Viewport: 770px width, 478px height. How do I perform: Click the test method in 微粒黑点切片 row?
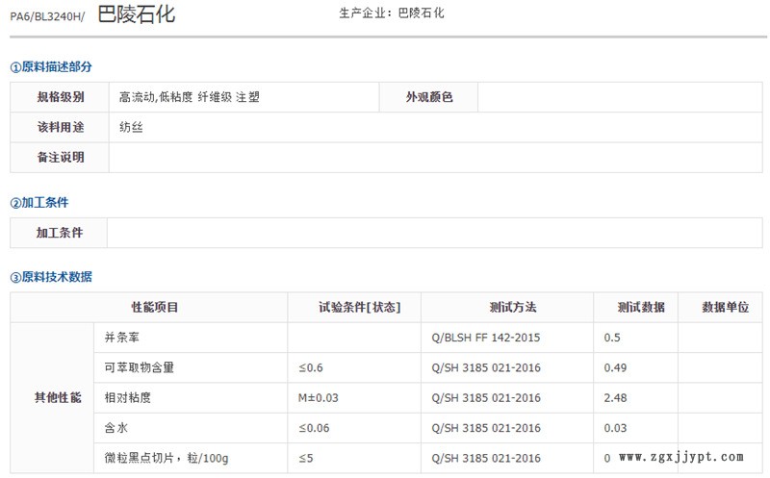pyautogui.click(x=486, y=459)
